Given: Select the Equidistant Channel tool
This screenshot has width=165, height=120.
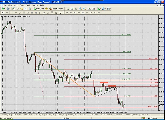Looking at the screenshot, I should pyautogui.click(x=24, y=13).
